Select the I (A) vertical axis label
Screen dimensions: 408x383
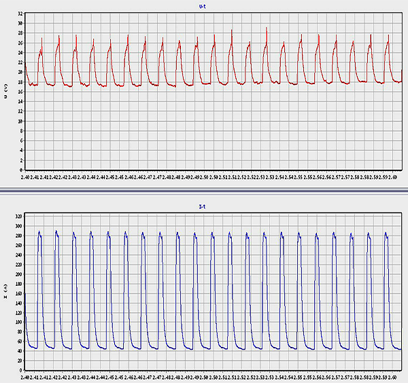click(x=6, y=293)
